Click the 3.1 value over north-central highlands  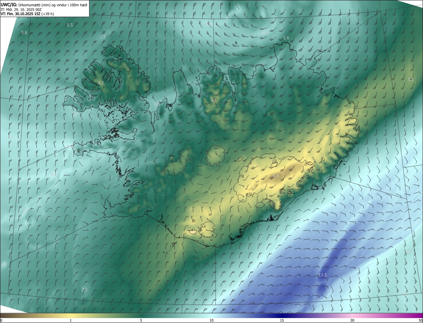[213, 100]
